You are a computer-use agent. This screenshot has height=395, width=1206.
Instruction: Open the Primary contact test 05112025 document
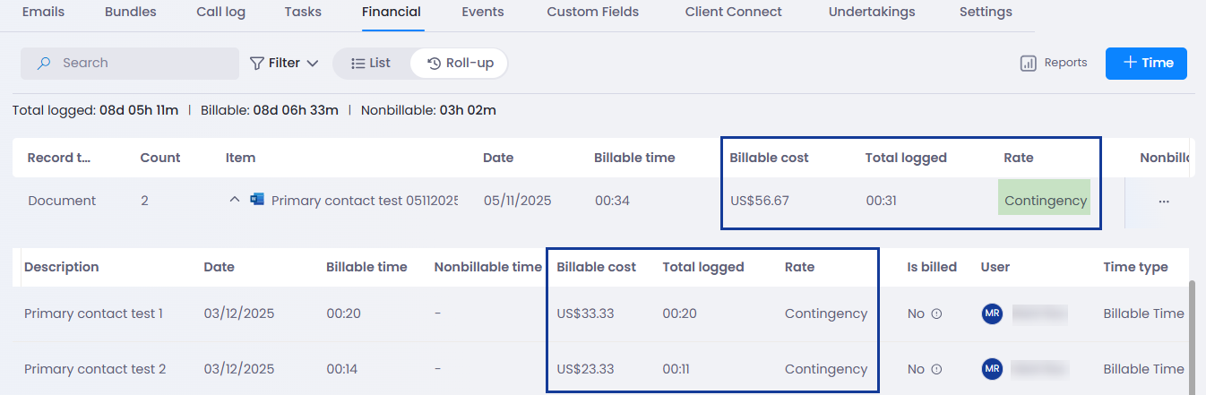(x=364, y=201)
